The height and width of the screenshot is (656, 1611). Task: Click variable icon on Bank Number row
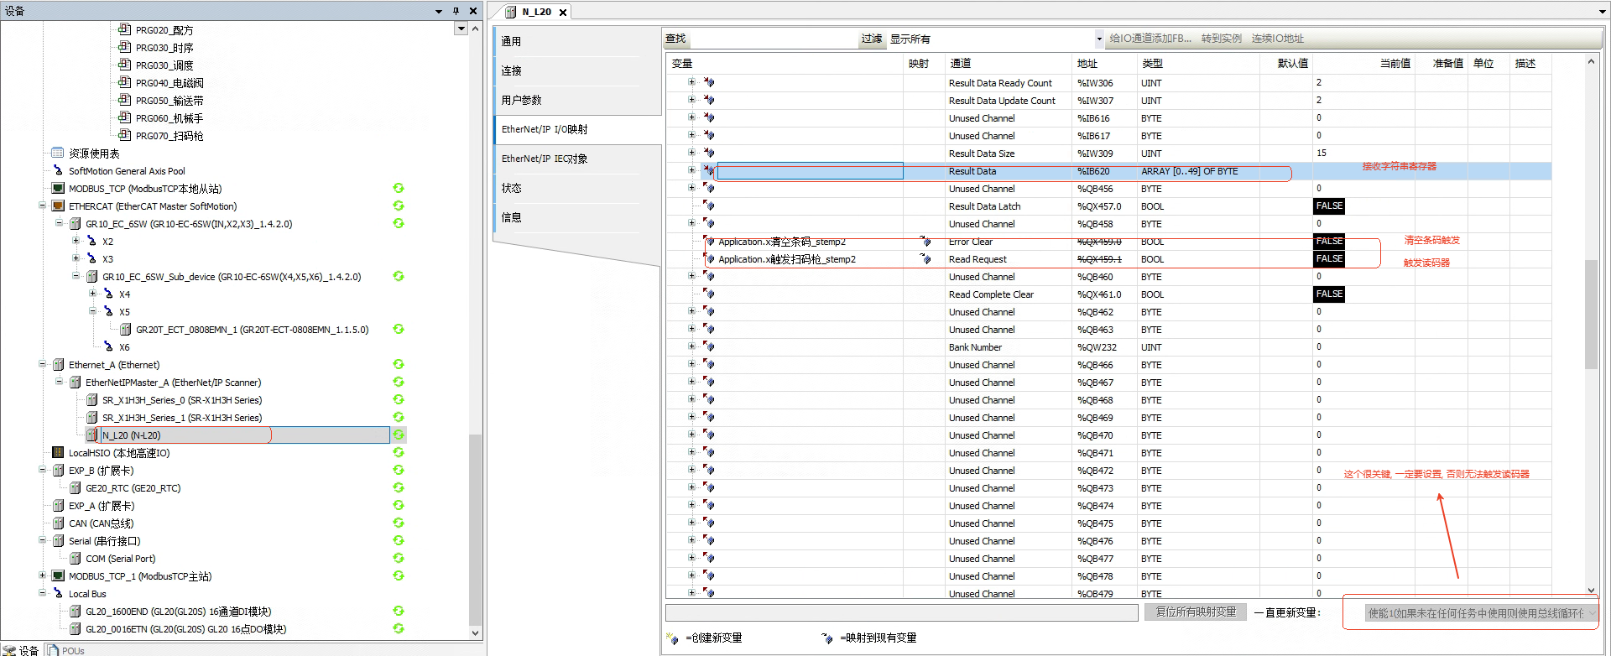(708, 346)
